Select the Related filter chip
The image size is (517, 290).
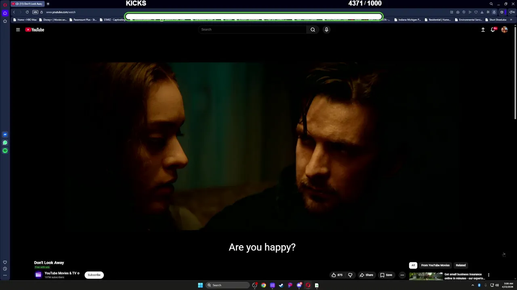tap(461, 265)
